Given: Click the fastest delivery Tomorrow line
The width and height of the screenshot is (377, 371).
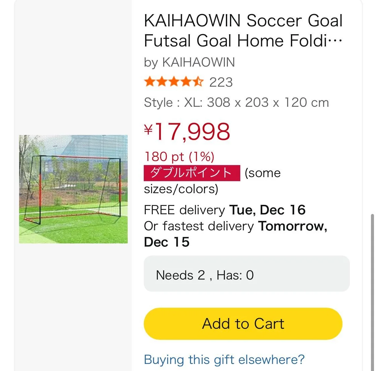Looking at the screenshot, I should pyautogui.click(x=235, y=226).
